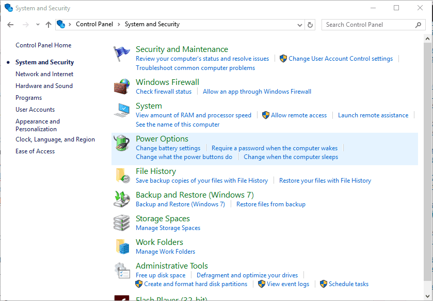This screenshot has width=433, height=301.
Task: Expand the chevron after Control Panel breadcrumb
Action: point(119,24)
